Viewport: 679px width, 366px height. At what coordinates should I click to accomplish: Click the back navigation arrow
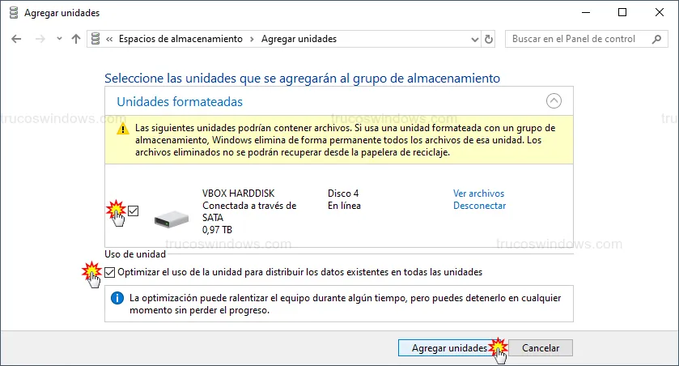[18, 39]
